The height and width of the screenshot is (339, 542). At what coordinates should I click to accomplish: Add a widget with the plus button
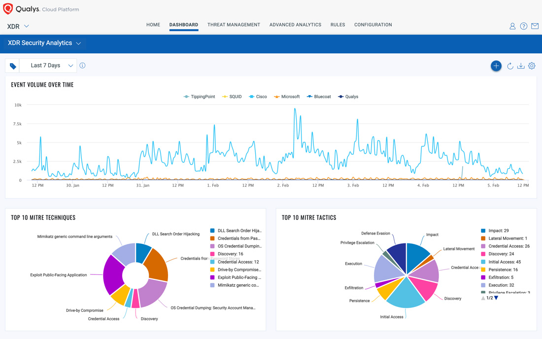pyautogui.click(x=496, y=66)
